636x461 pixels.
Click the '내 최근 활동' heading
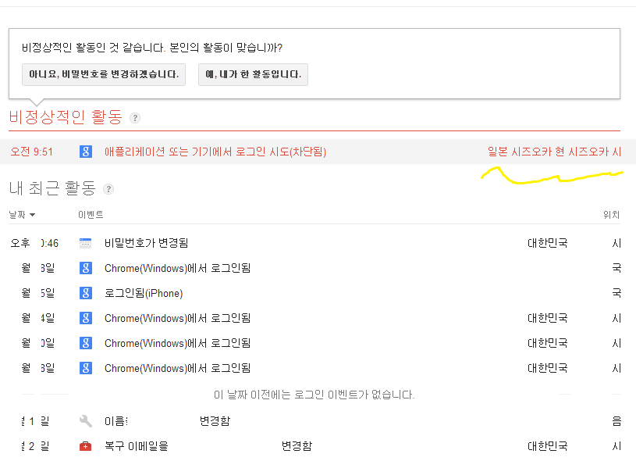pyautogui.click(x=52, y=188)
